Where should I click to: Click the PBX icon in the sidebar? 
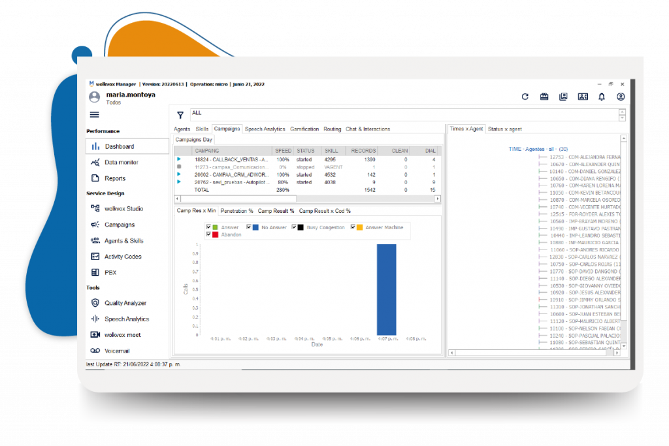[x=95, y=272]
